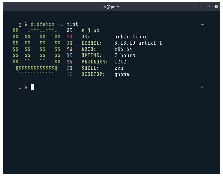Click the 'OS:' label

(86, 37)
